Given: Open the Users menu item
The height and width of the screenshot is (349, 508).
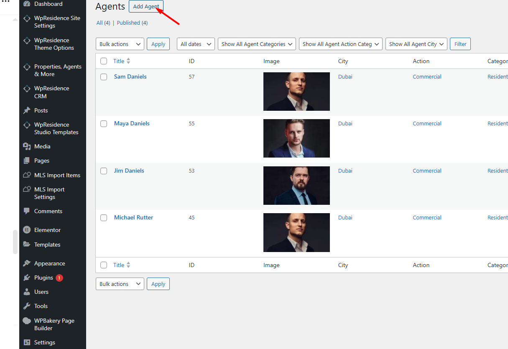Looking at the screenshot, I should (x=41, y=292).
